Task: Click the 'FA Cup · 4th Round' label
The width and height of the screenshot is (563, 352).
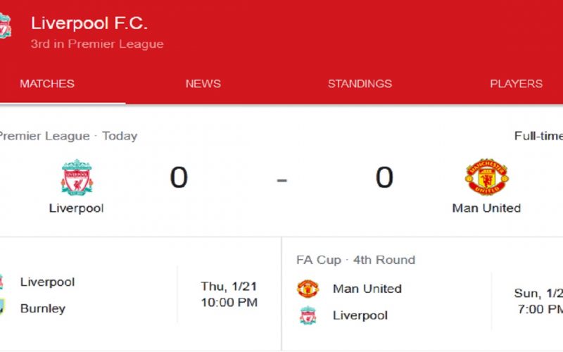Action: point(356,260)
